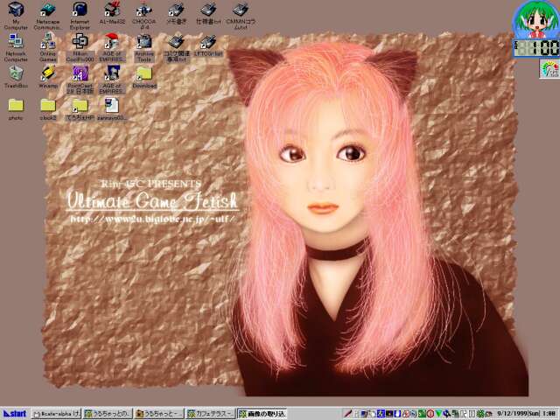Open the clock2 folder on the desktop
This screenshot has height=420, width=560.
point(47,105)
